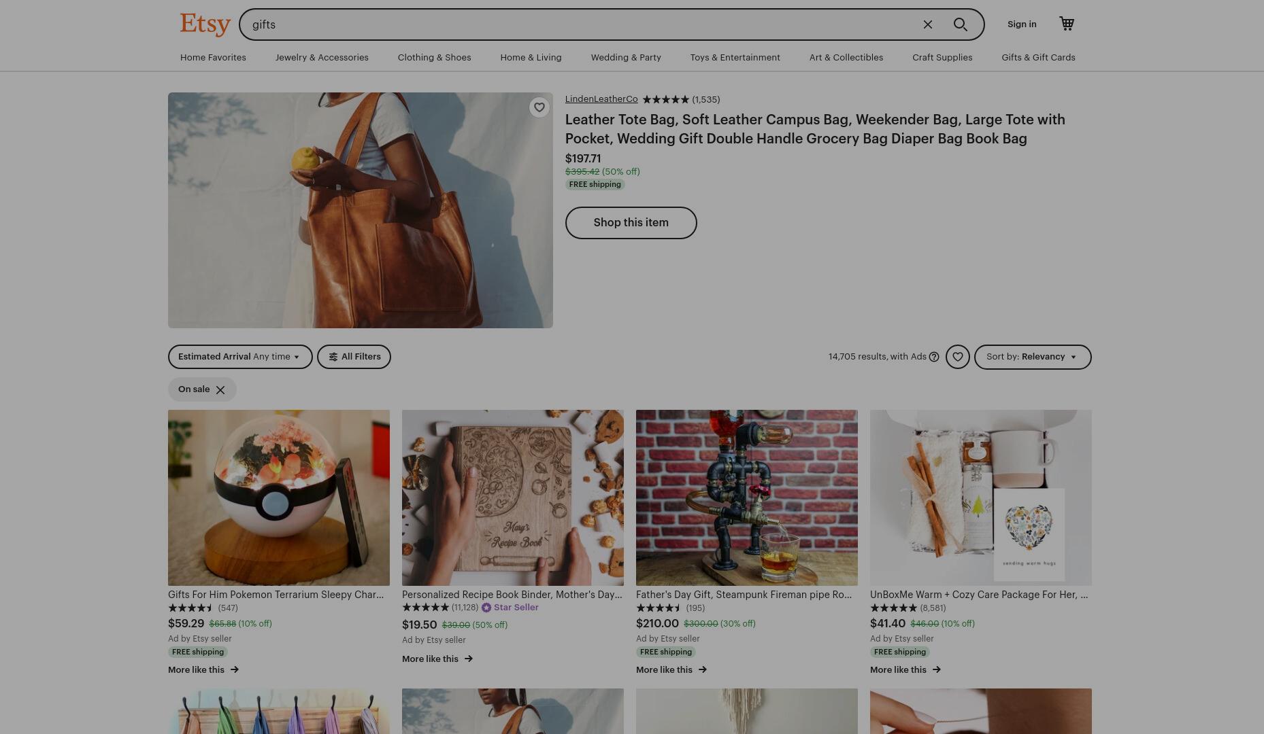Viewport: 1264px width, 734px height.
Task: Click the star rating of LindenLeatherCo
Action: tap(666, 99)
